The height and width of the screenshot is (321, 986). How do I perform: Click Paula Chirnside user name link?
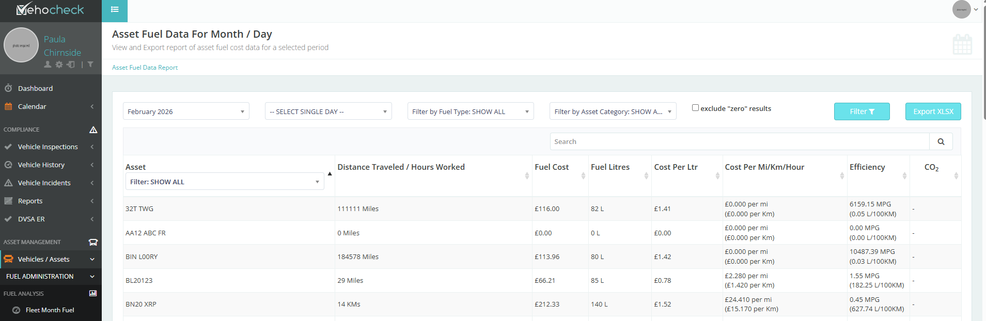[x=62, y=46]
